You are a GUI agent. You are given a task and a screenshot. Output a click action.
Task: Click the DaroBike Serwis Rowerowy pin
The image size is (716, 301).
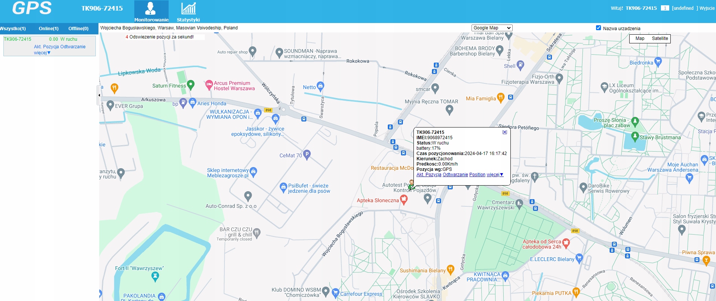pyautogui.click(x=584, y=187)
